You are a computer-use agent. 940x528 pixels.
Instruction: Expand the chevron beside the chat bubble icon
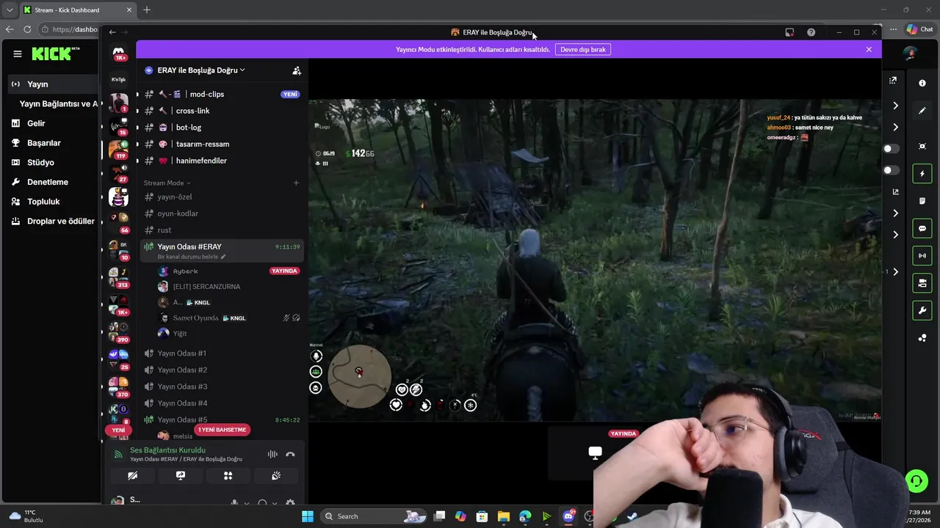click(x=895, y=235)
